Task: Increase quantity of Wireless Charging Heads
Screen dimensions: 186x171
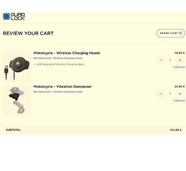Action: click(x=180, y=60)
